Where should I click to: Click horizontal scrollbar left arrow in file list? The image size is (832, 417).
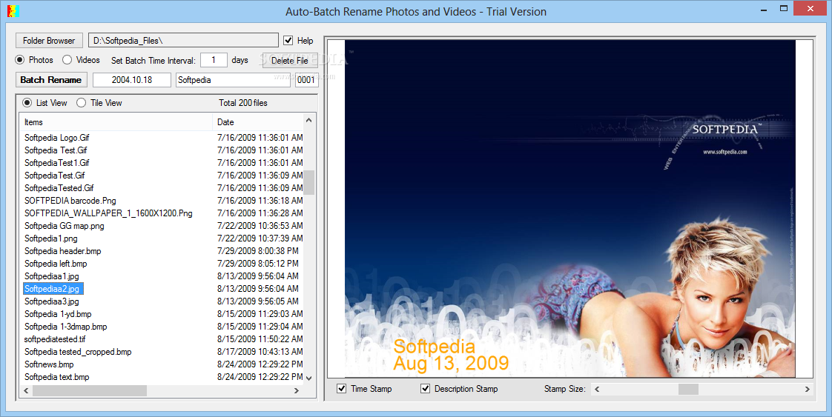click(26, 390)
